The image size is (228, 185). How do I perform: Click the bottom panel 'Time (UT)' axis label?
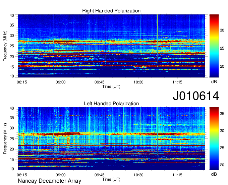(x=111, y=179)
